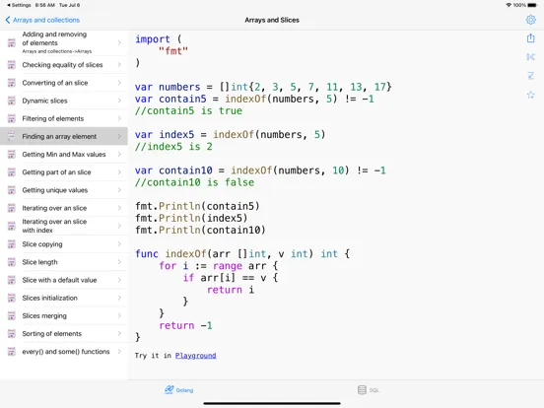The height and width of the screenshot is (408, 544).
Task: Open the settings gear icon
Action: 530,20
